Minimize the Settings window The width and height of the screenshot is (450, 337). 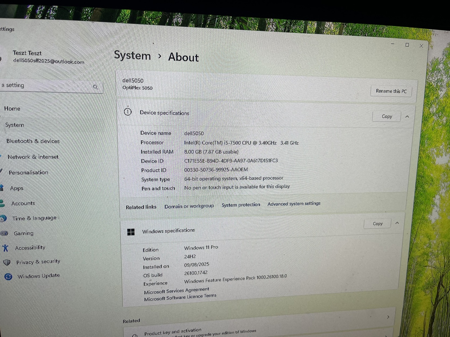pyautogui.click(x=393, y=44)
